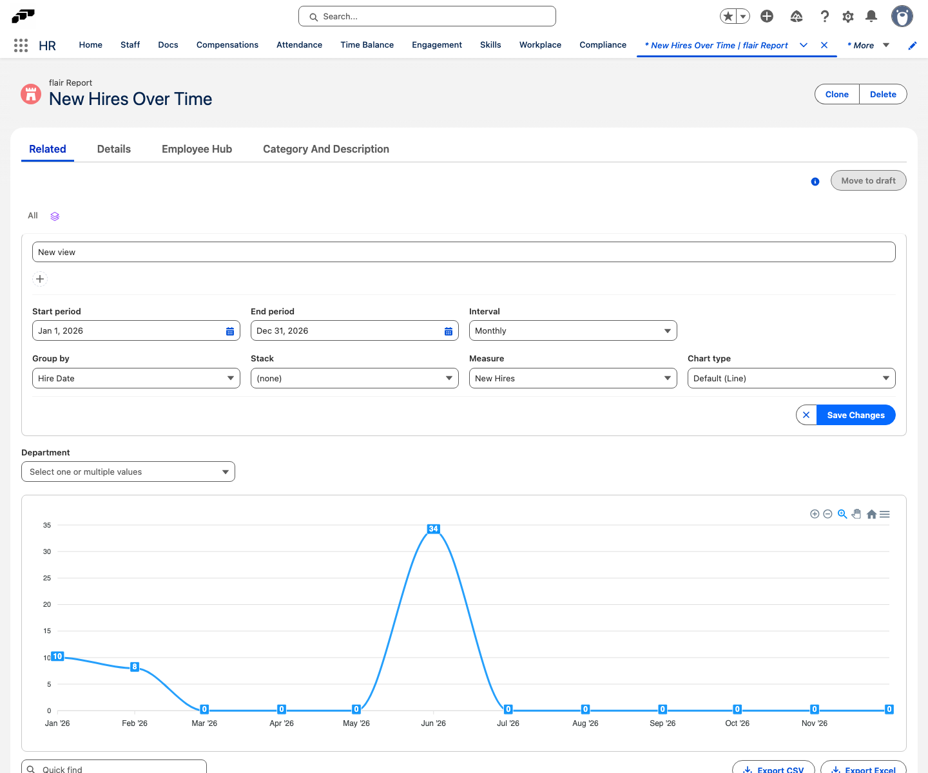Screen dimensions: 928x773
Task: Switch to the Related tab
Action: coord(48,149)
